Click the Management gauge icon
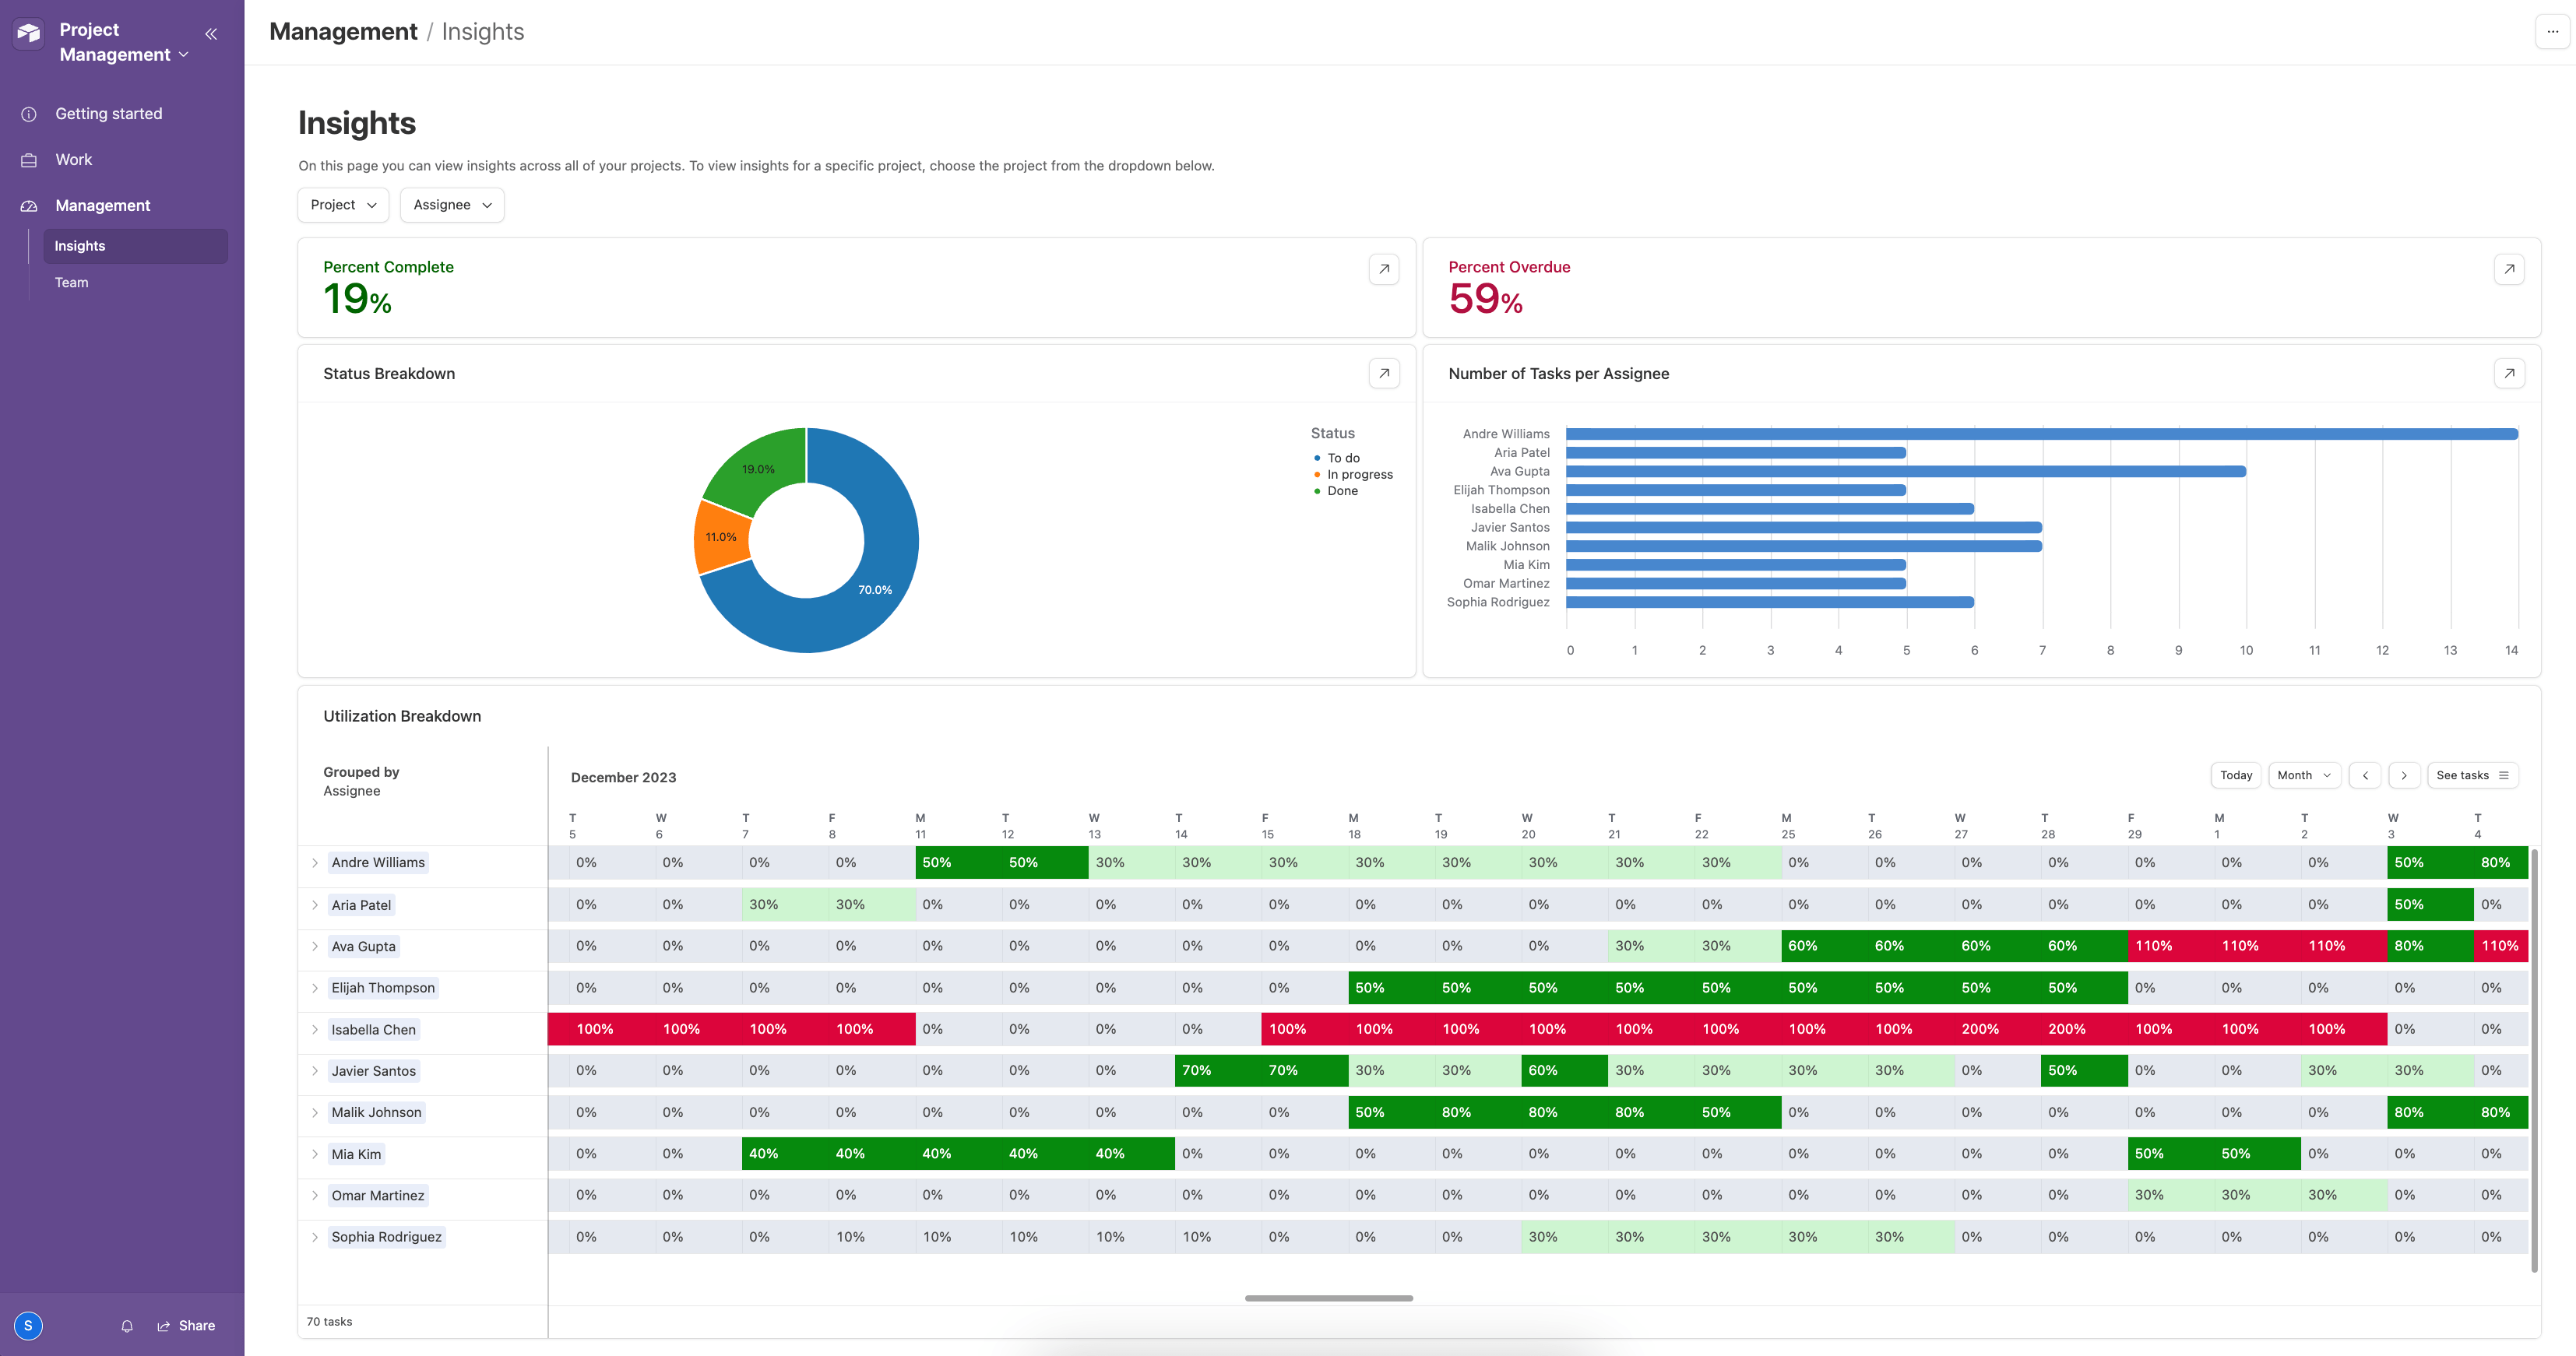Screen dimensions: 2576x1356 29,206
